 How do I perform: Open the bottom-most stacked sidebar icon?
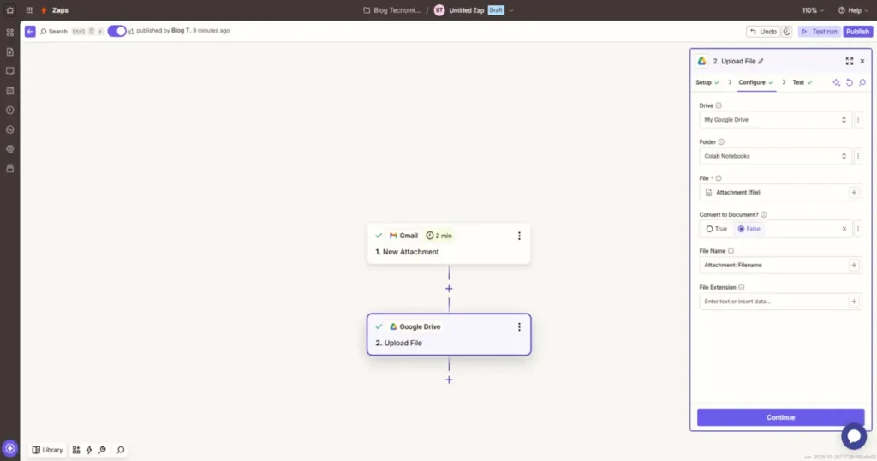(10, 169)
